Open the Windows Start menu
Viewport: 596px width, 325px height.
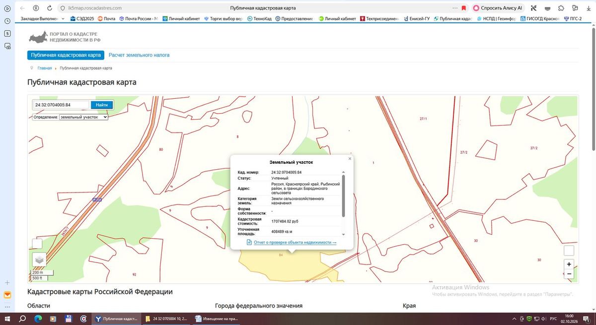8,318
